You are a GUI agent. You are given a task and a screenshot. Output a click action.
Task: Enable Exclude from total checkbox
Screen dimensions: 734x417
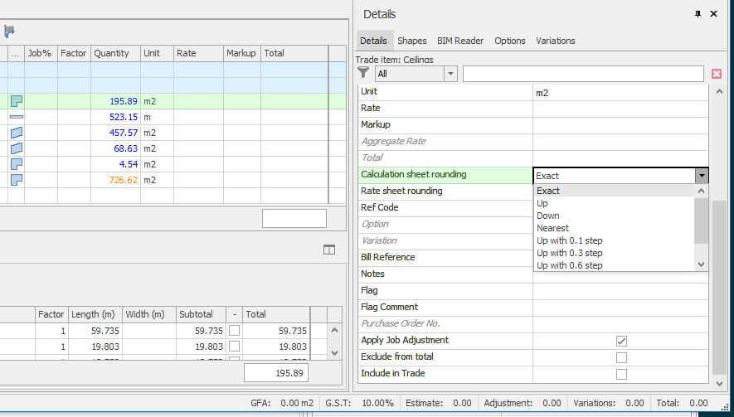tap(621, 357)
